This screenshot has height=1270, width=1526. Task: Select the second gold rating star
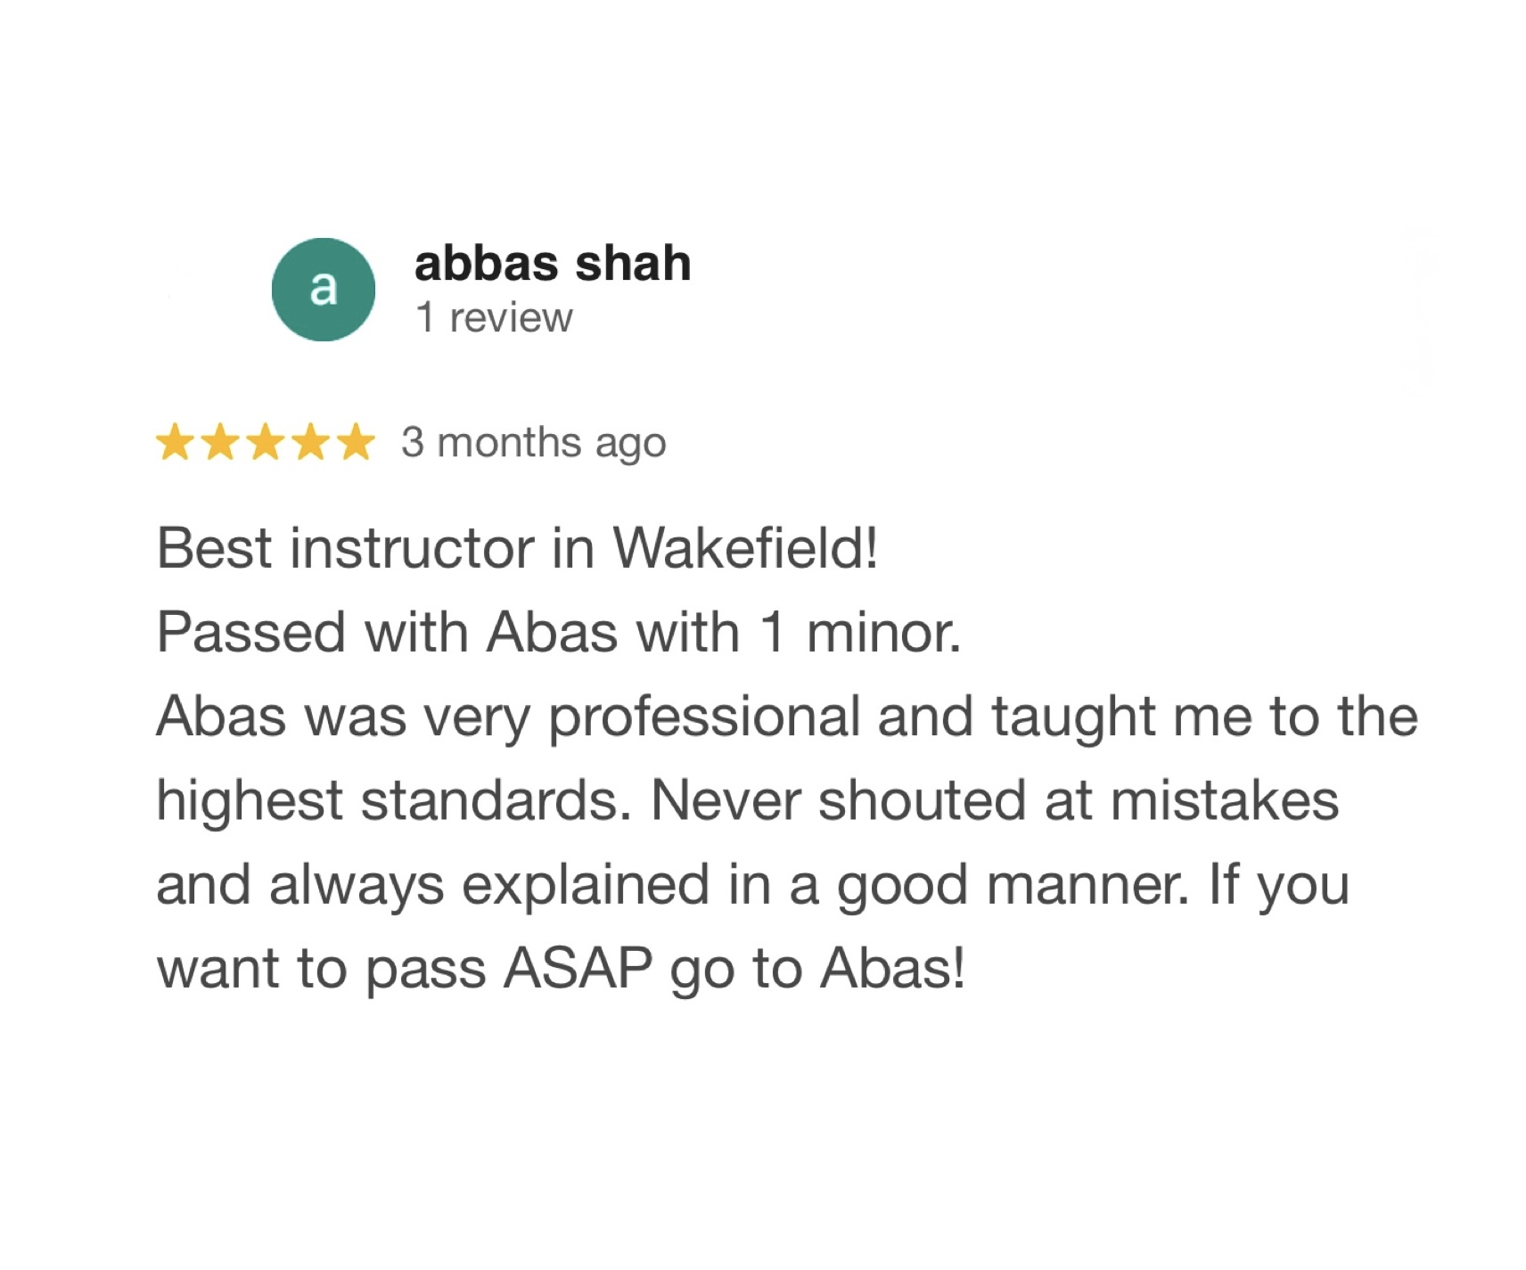click(x=220, y=442)
